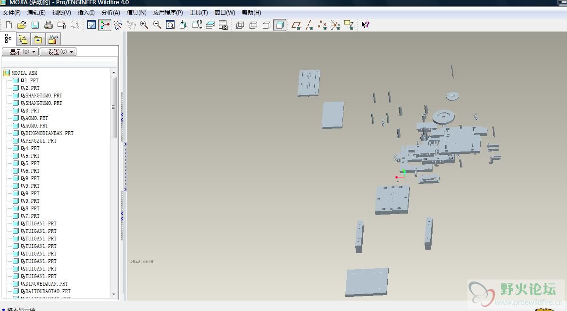Switch to the Favorites navigator tab
The height and width of the screenshot is (311, 567).
38,40
